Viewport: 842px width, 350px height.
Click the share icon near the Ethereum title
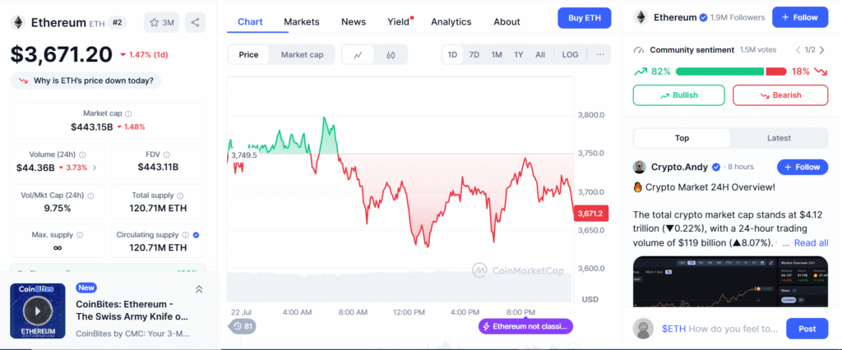195,22
